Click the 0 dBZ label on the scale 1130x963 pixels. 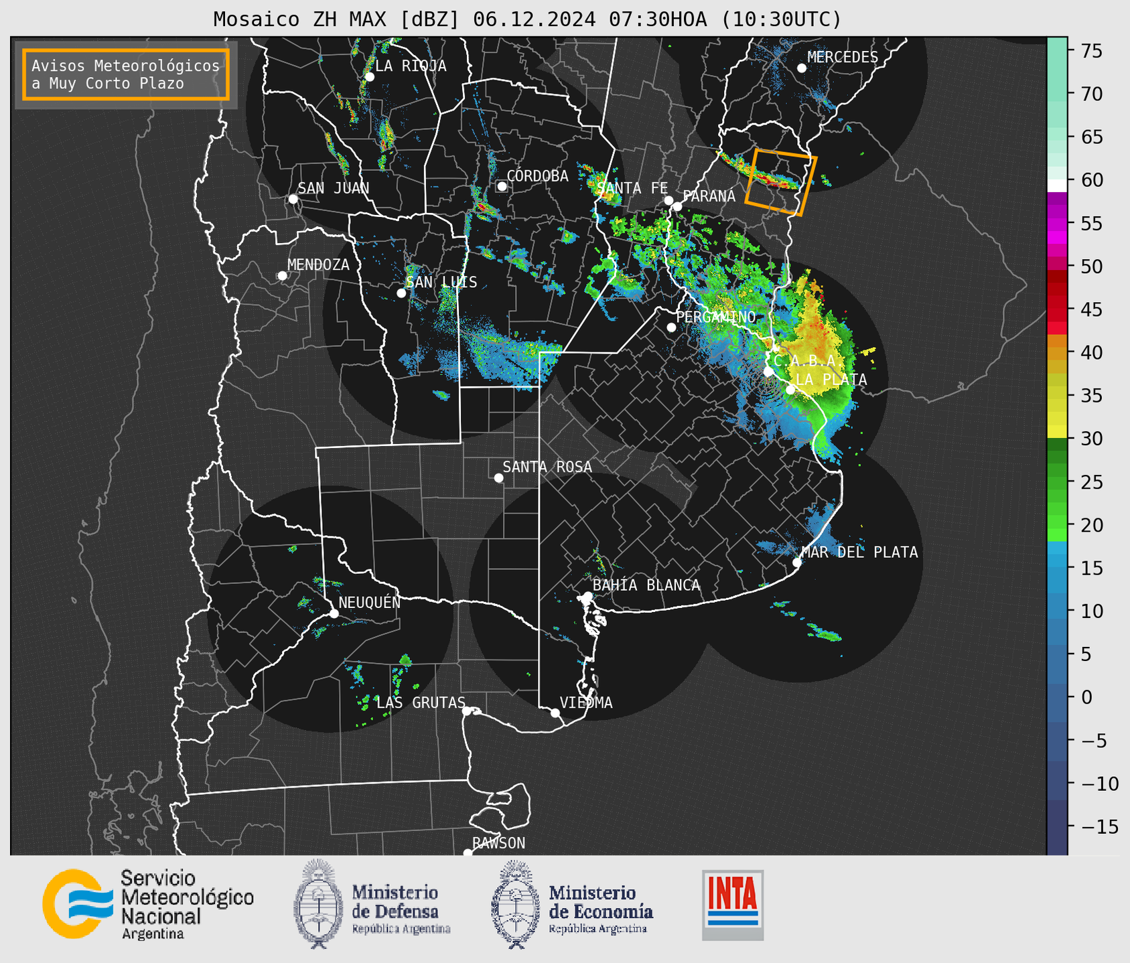[1086, 697]
